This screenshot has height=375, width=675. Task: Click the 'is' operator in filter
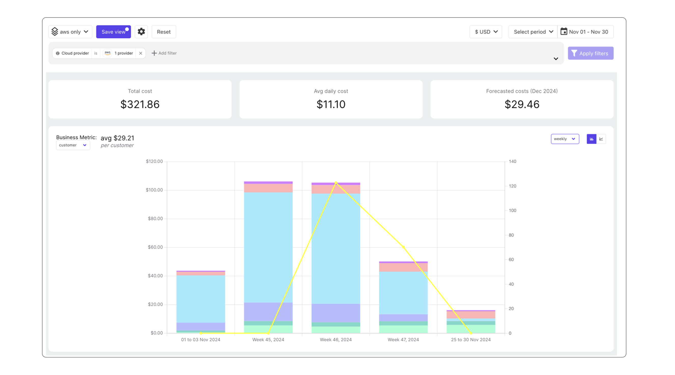[96, 53]
